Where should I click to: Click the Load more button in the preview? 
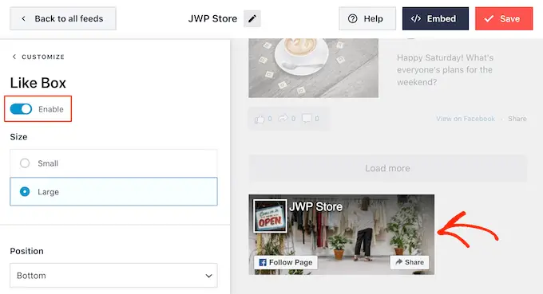[x=387, y=168]
